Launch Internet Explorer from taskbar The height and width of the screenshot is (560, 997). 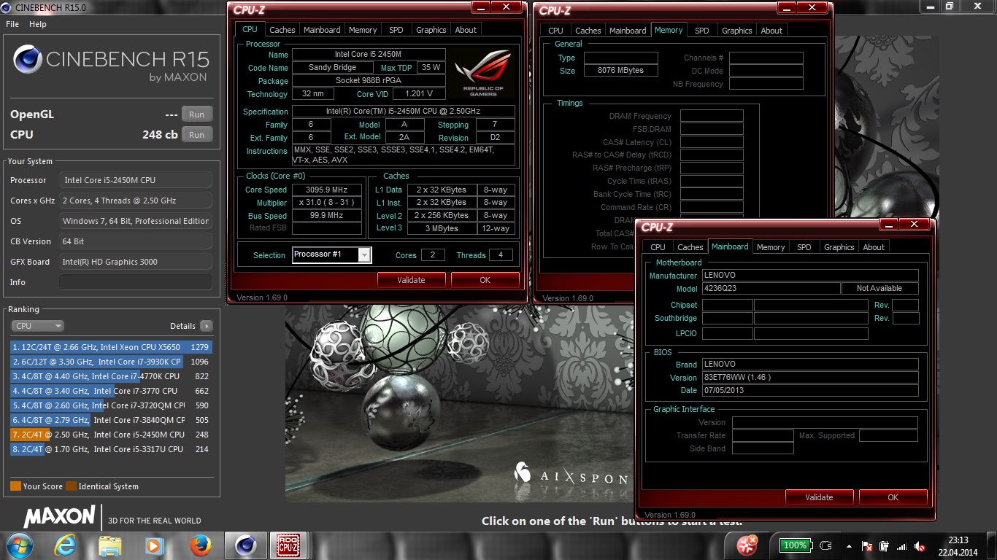click(x=66, y=545)
